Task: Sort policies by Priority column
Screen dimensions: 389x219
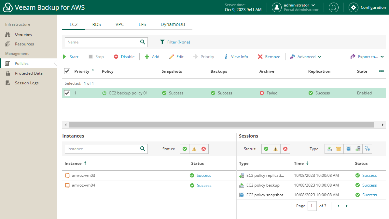Action: [84, 71]
